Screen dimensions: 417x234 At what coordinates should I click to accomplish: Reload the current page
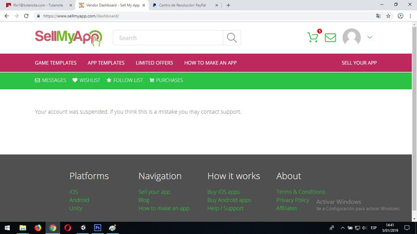pos(26,16)
